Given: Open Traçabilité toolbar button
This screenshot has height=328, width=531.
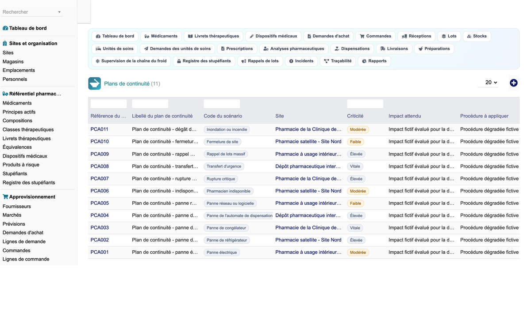Looking at the screenshot, I should click(338, 61).
